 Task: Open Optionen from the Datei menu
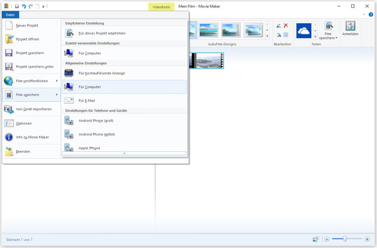point(31,124)
